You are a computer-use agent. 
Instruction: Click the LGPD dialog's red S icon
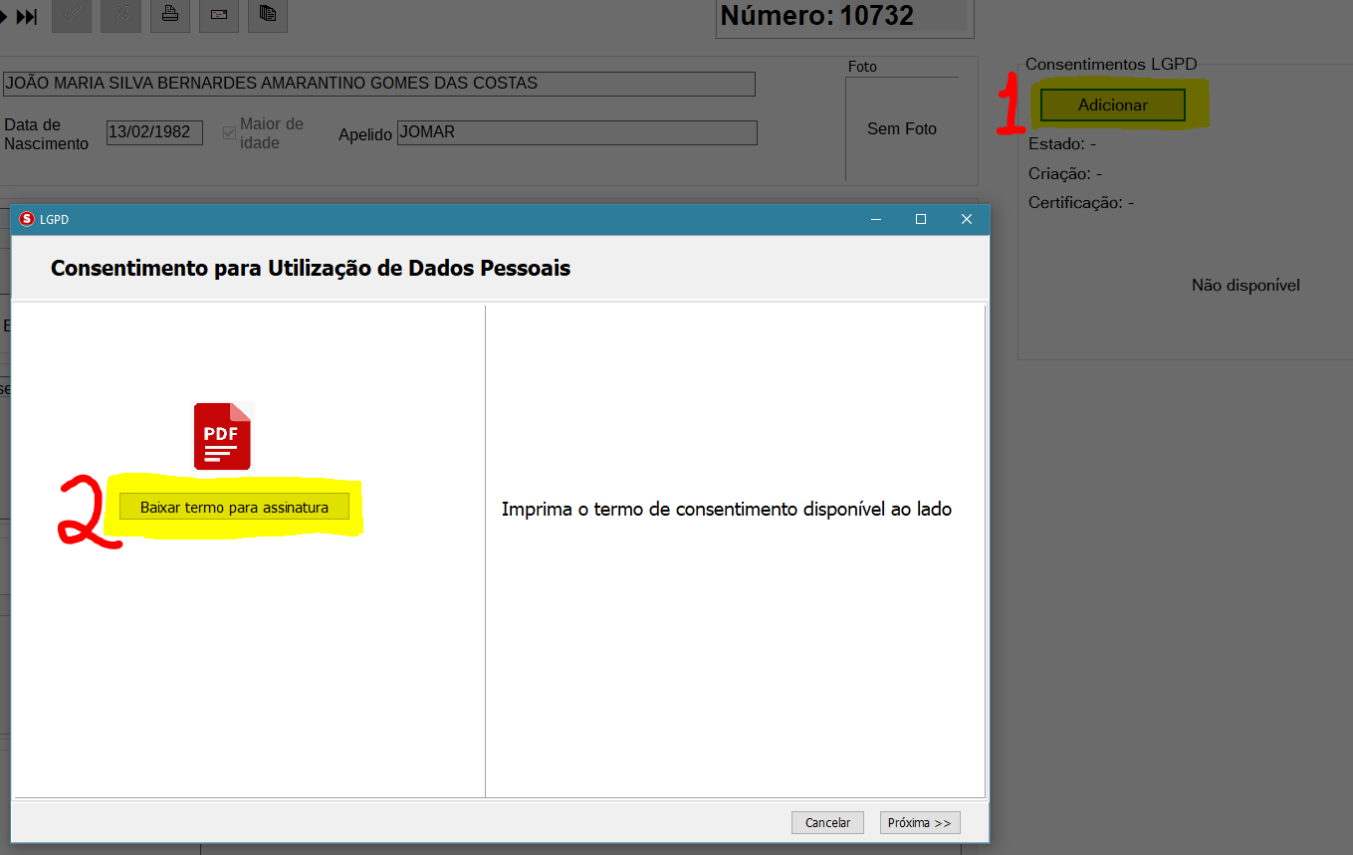27,219
